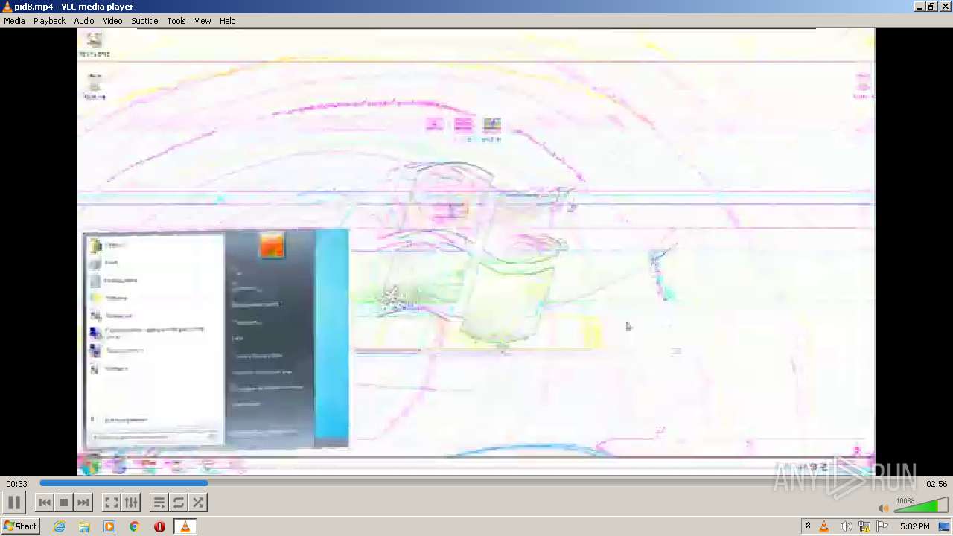
Task: Open system volume tray icon
Action: pyautogui.click(x=846, y=526)
